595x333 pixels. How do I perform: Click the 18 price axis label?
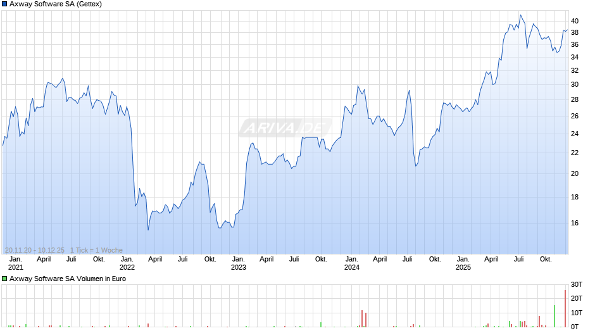coord(575,197)
